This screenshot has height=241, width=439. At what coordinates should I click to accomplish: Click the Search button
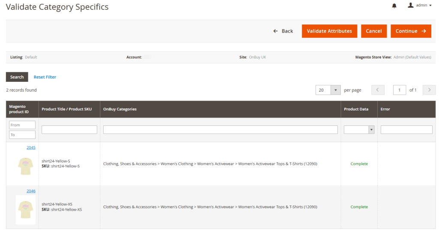pos(17,77)
